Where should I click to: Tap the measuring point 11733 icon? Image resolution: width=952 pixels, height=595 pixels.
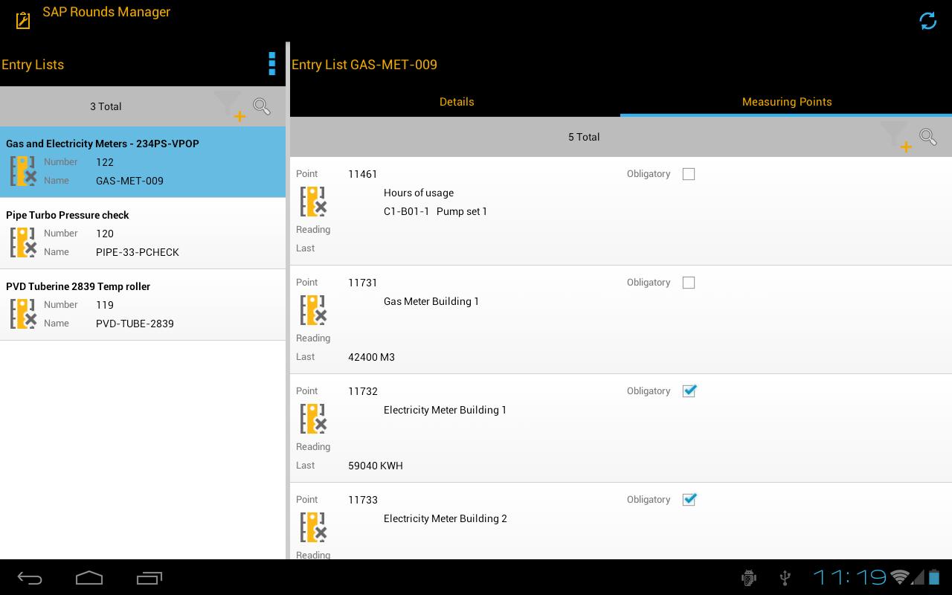click(x=313, y=527)
